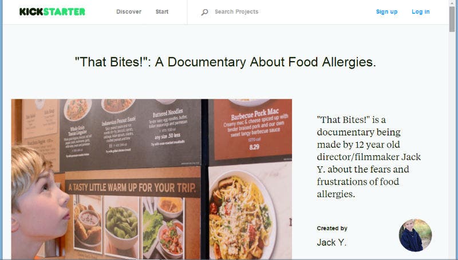Open the creator name Jack Y.

331,242
